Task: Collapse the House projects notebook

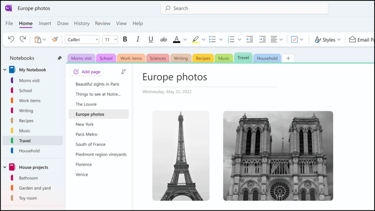Action: [5, 167]
